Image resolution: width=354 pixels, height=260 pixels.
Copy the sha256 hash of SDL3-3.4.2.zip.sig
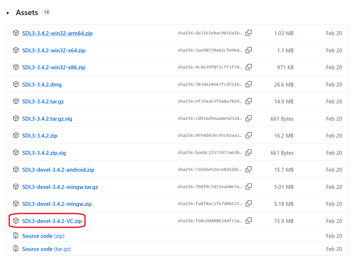coord(249,152)
